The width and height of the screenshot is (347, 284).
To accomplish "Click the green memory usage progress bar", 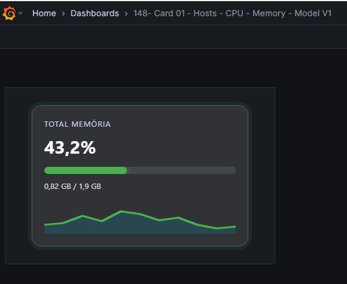I will point(140,170).
